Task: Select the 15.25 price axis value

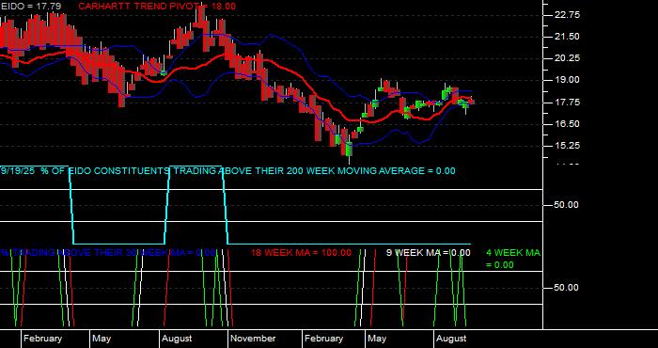Action: point(567,146)
